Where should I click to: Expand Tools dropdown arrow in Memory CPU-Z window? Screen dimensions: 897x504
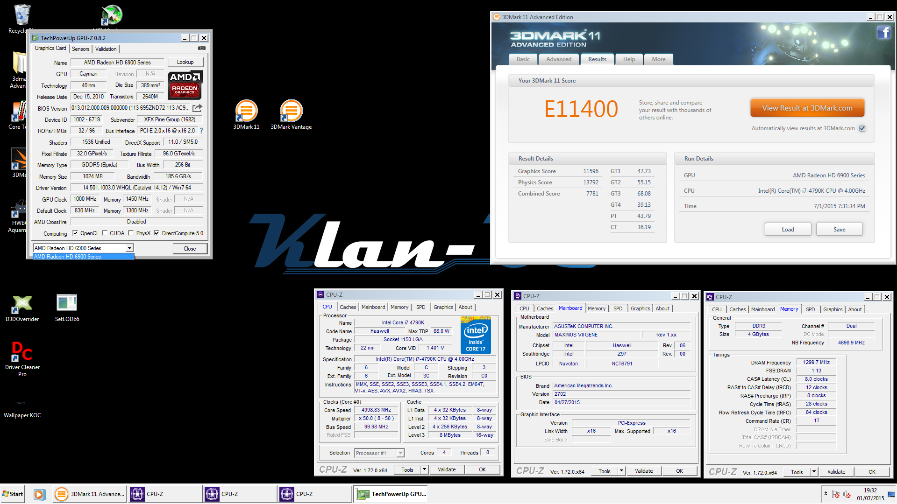point(814,472)
